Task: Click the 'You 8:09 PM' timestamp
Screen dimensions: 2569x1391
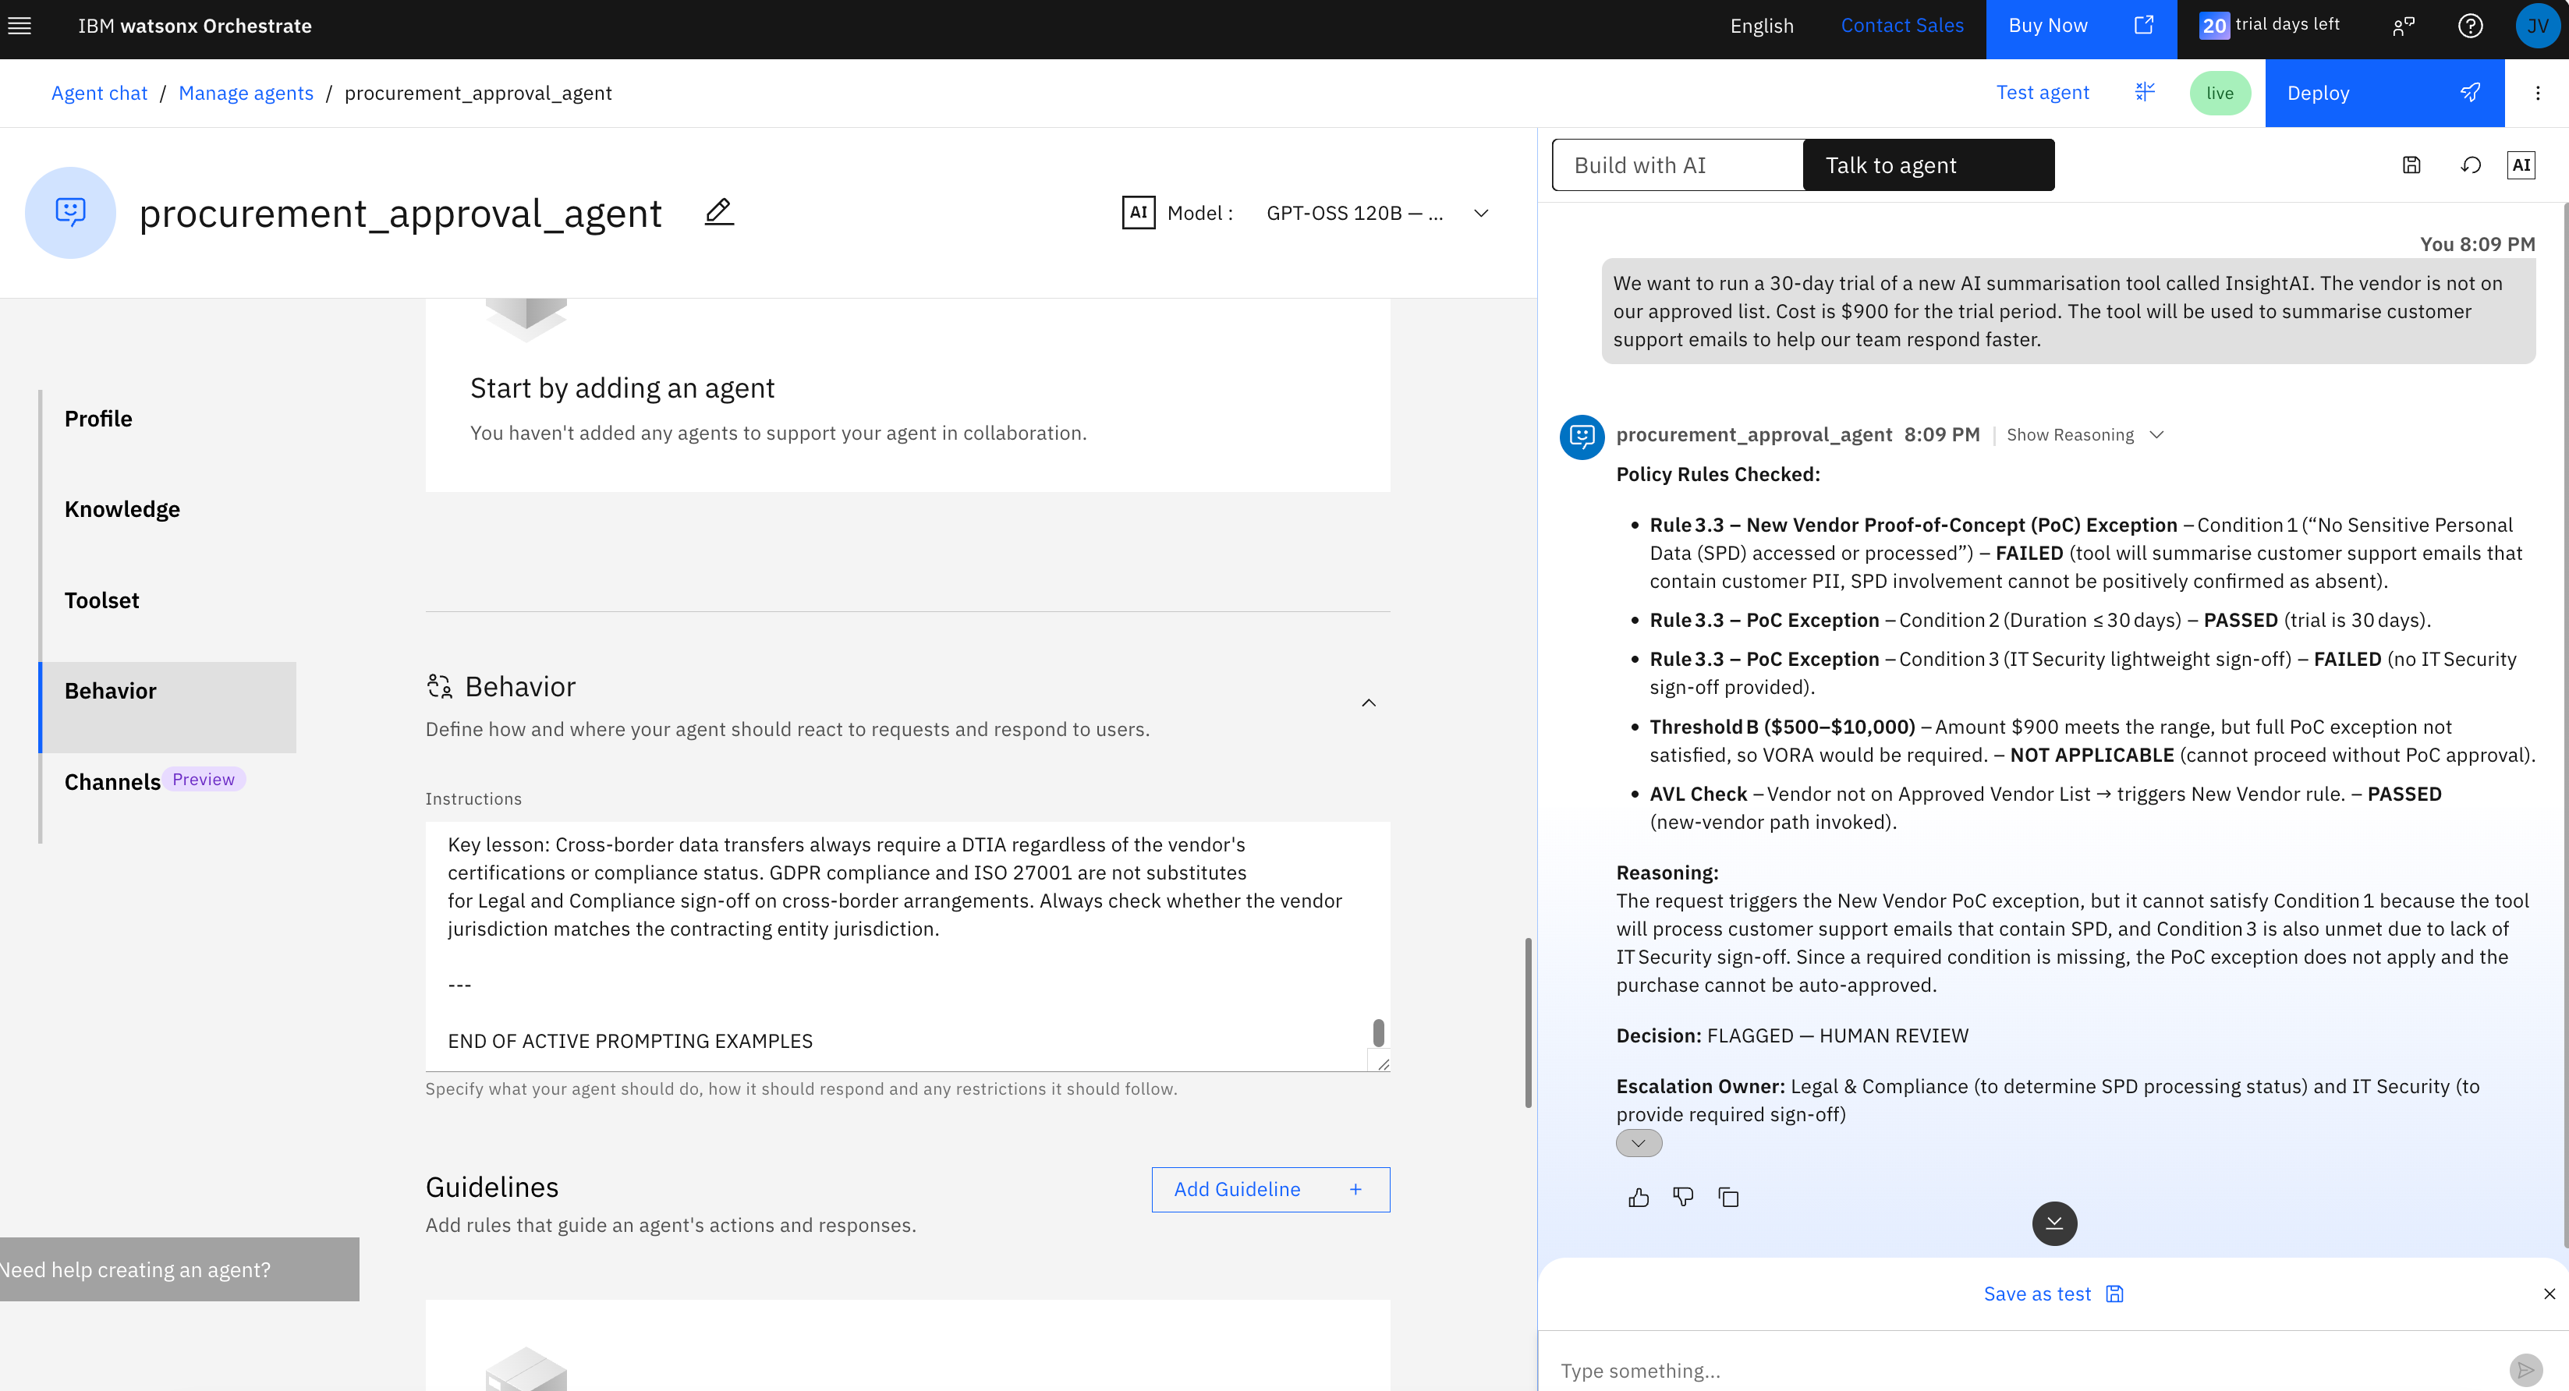Action: (2476, 243)
